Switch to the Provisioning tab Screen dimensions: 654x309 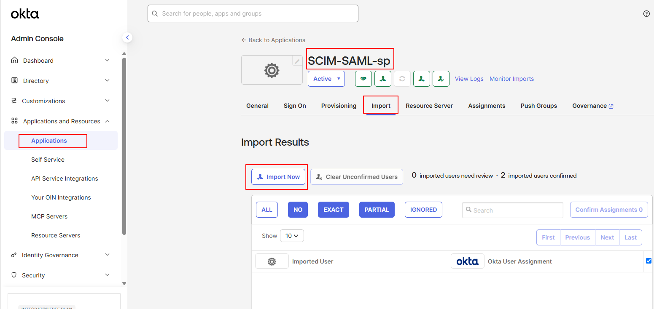tap(339, 106)
